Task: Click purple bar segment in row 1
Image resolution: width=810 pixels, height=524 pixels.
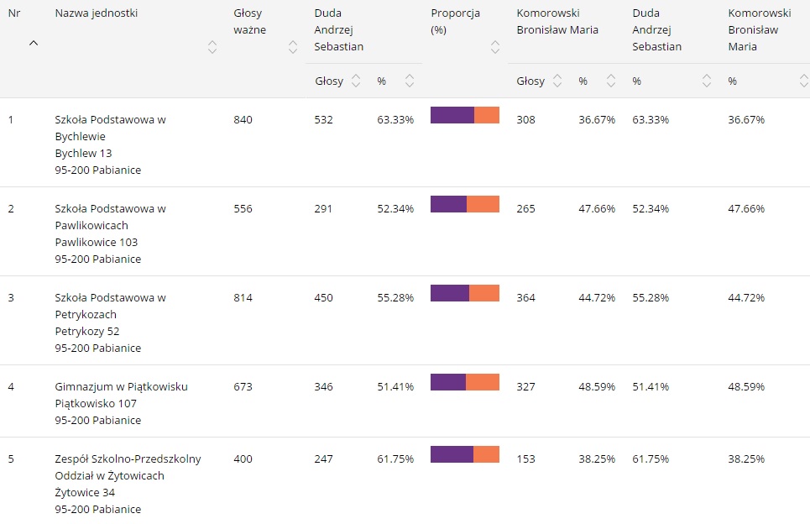Action: click(x=452, y=115)
